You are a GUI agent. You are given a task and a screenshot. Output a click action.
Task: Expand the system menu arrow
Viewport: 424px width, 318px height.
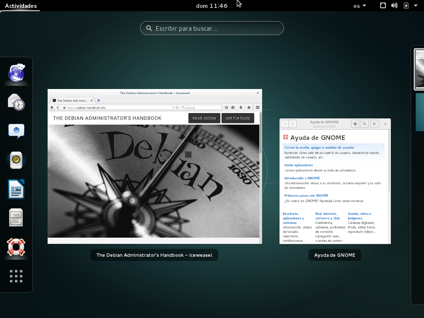(416, 5)
